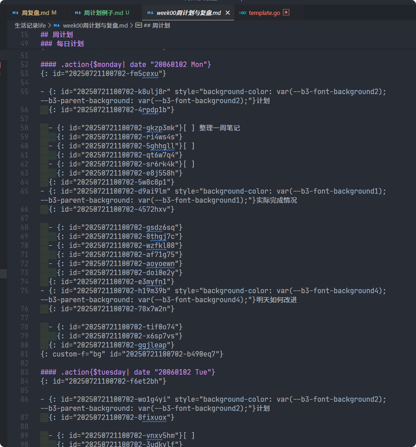This screenshot has height=447, width=416.
Task: Click line with id h19m39b
Action: 213,295
